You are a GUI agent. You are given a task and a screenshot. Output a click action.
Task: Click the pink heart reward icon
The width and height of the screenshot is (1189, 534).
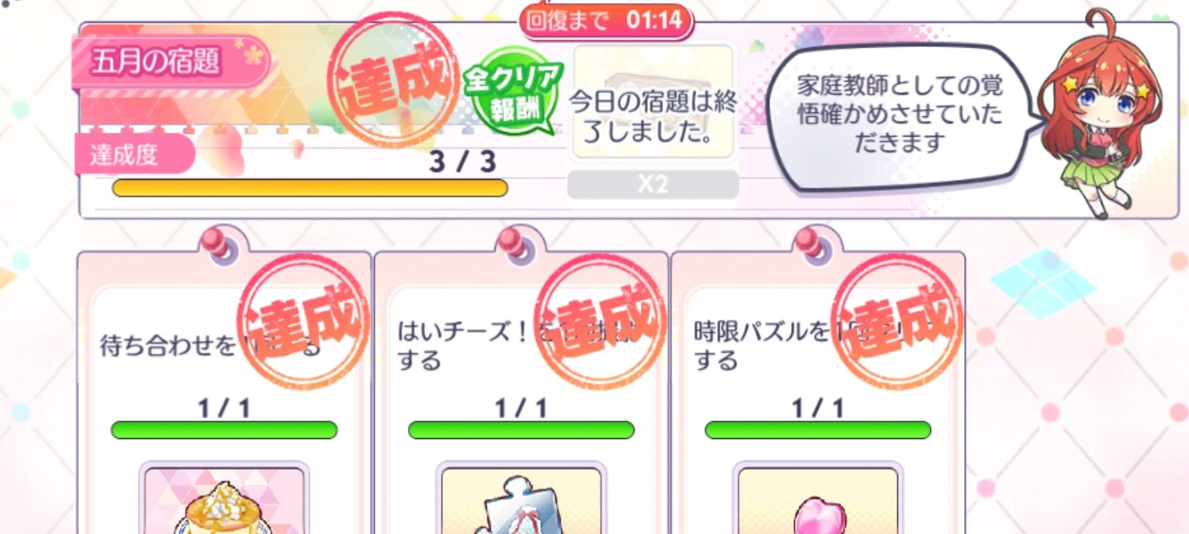[818, 500]
